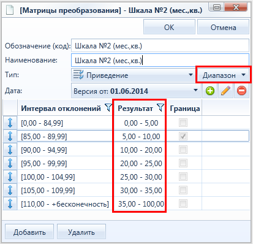Click move arrow for row [100,00 - 104,99]
253x244 pixels.
pyautogui.click(x=10, y=177)
